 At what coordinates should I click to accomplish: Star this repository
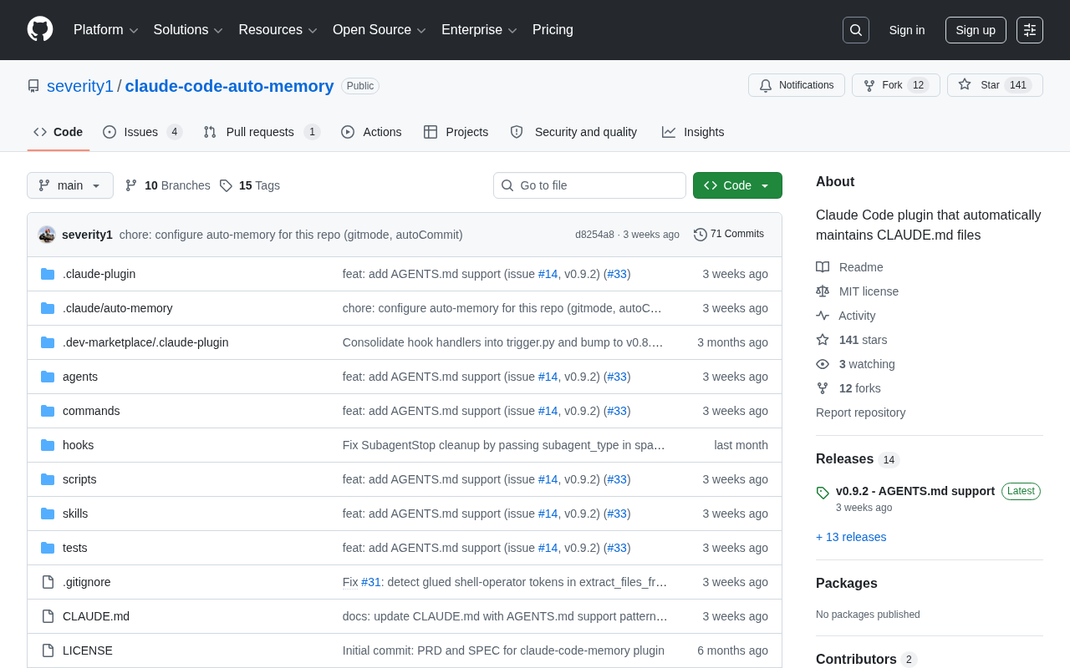pyautogui.click(x=995, y=85)
